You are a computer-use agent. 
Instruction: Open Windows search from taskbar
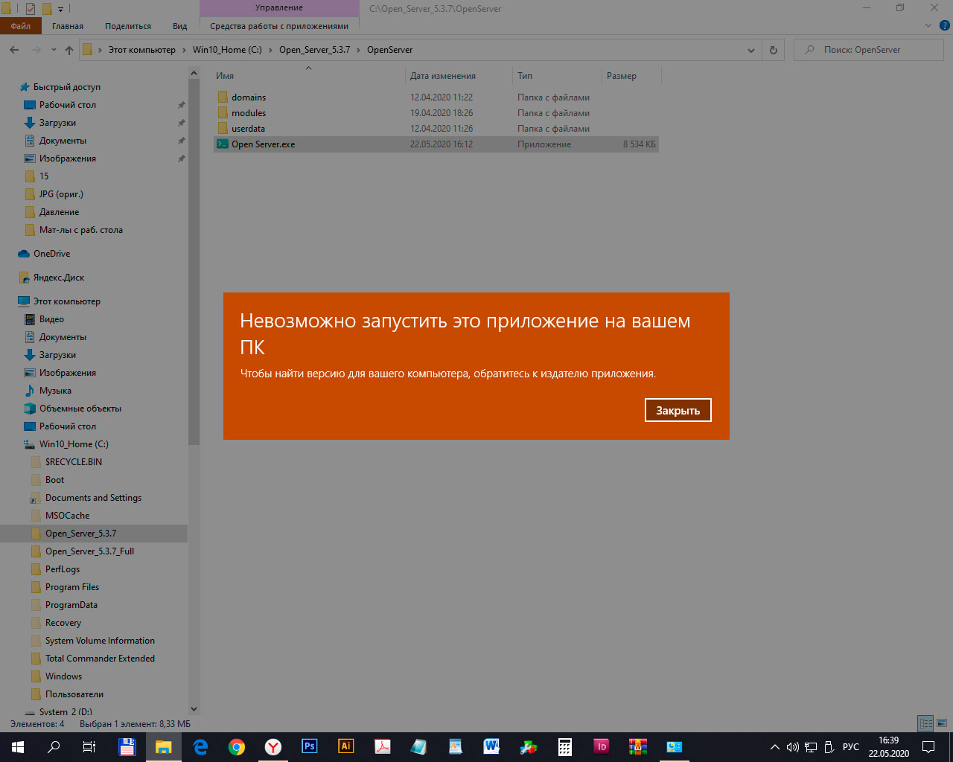[x=54, y=746]
